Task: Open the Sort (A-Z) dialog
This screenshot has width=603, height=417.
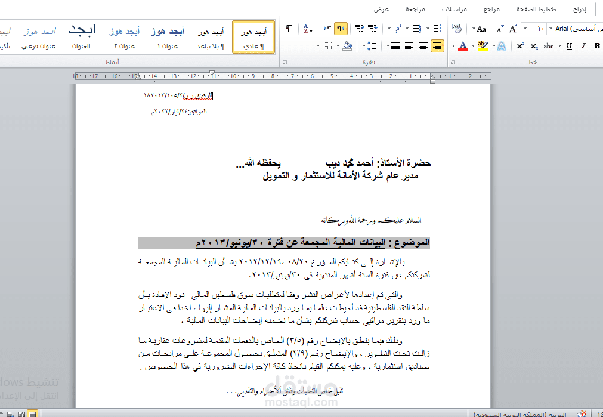Action: click(x=308, y=29)
